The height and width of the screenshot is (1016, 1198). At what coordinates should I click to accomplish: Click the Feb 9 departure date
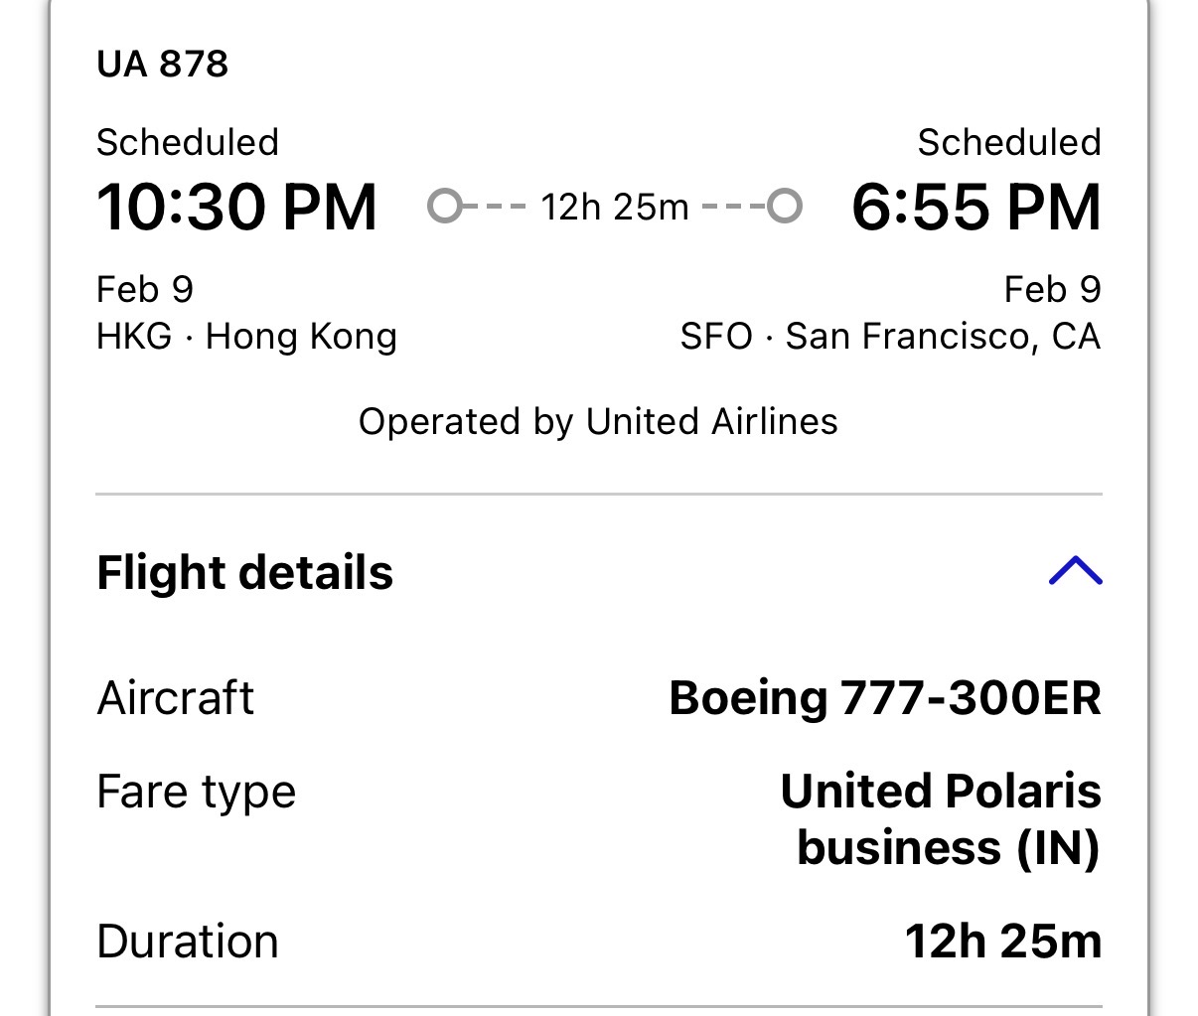pyautogui.click(x=144, y=289)
